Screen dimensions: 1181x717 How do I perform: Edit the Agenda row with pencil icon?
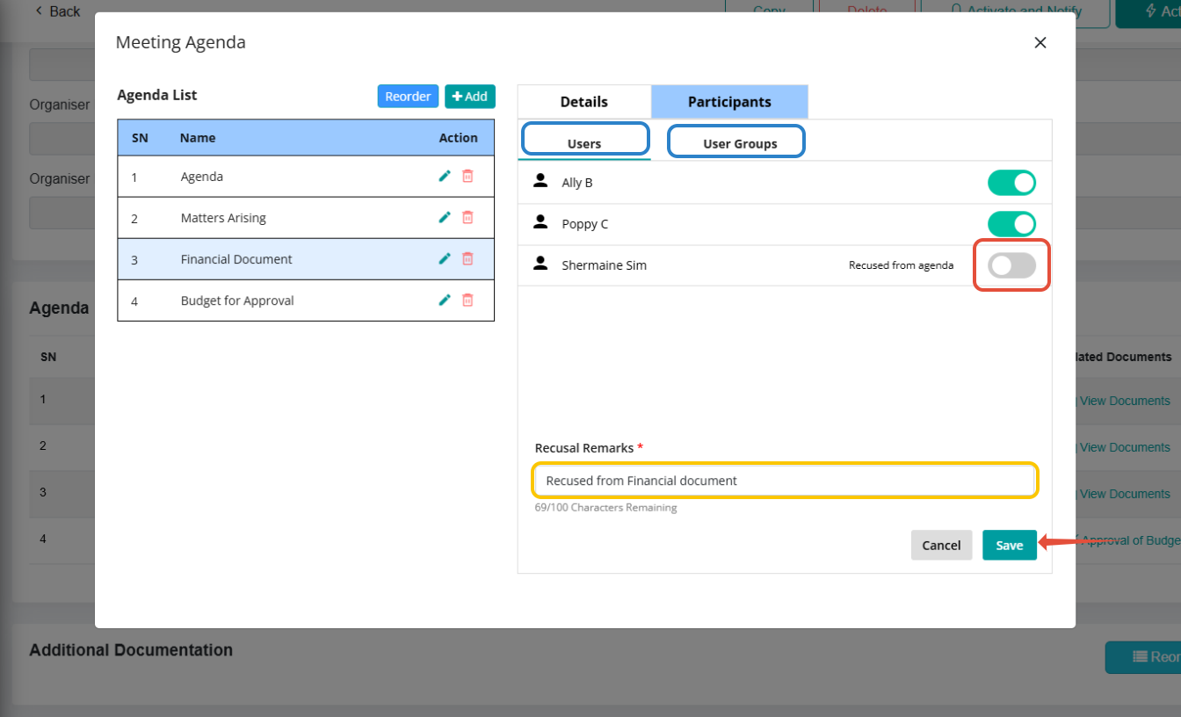tap(445, 176)
